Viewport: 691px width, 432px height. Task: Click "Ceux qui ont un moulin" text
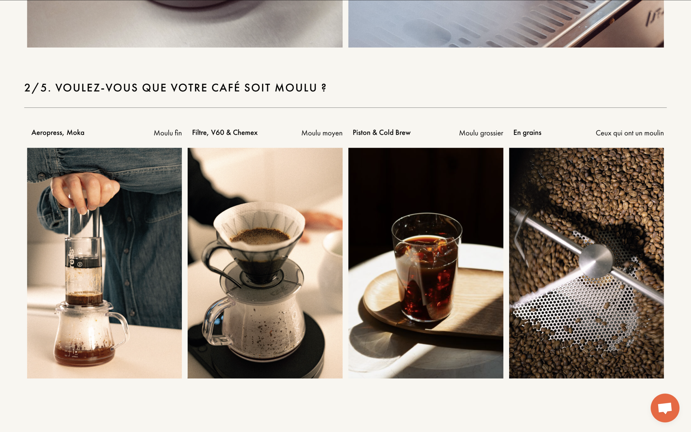point(630,133)
